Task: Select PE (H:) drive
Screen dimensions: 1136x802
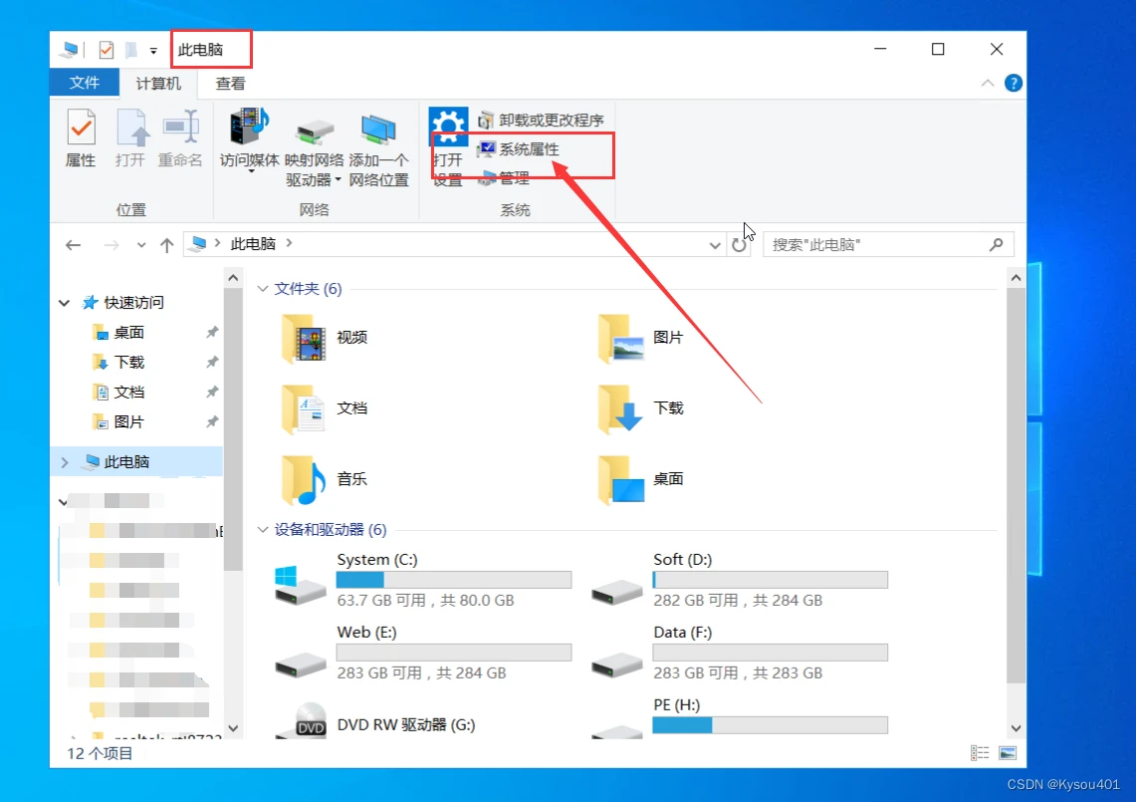Action: click(739, 718)
